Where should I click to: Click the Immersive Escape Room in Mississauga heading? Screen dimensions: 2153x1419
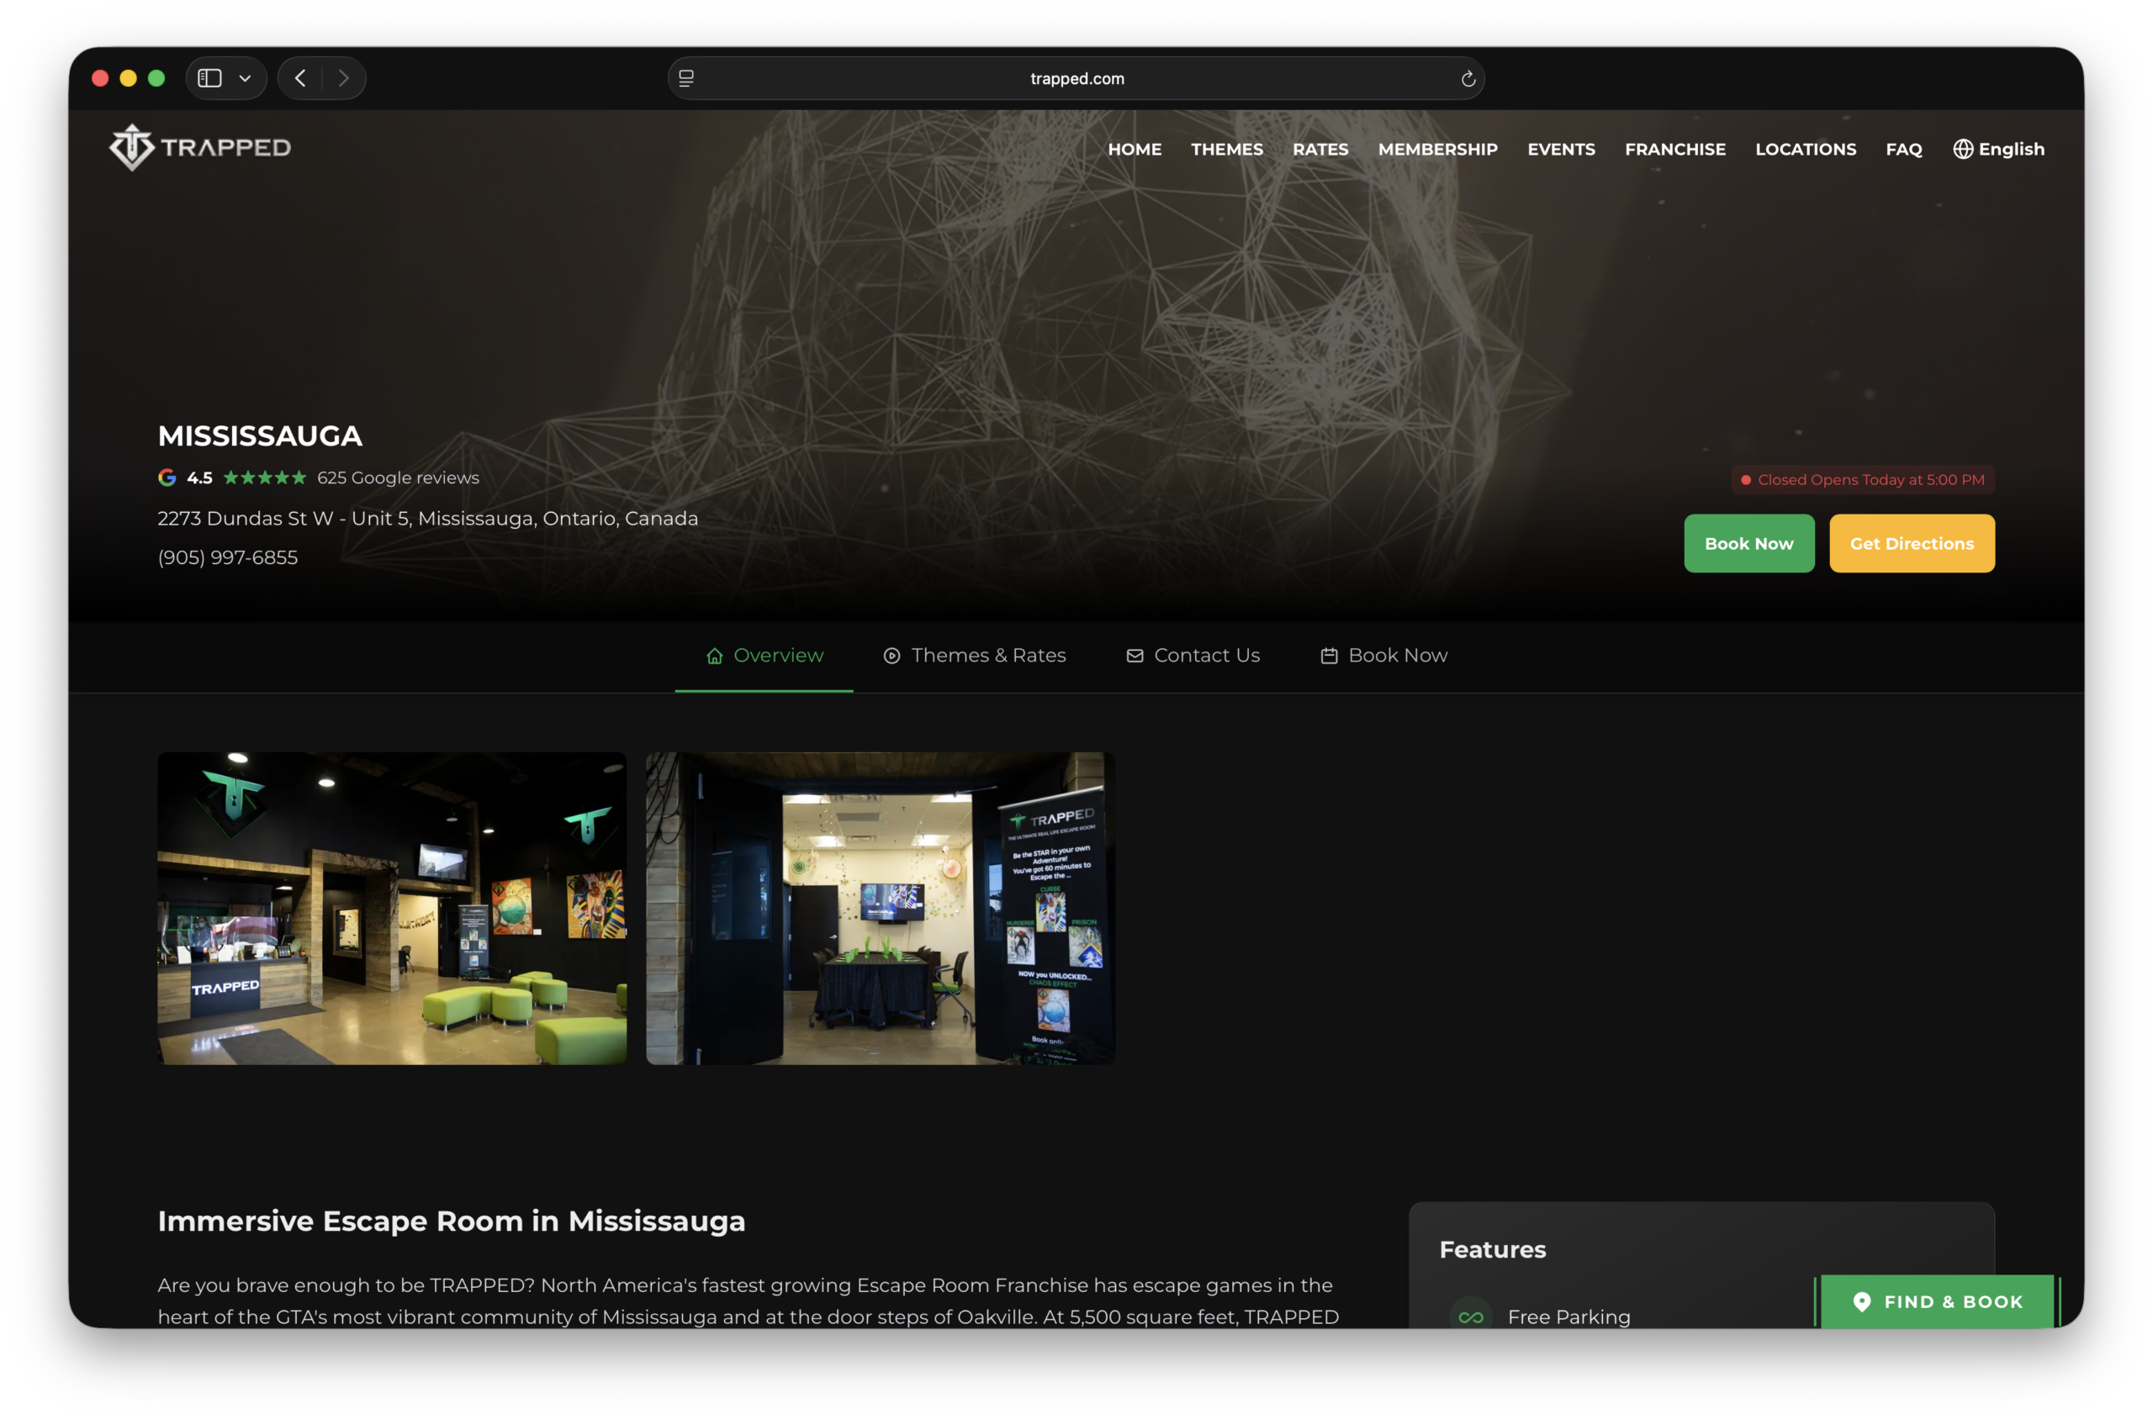(x=451, y=1221)
